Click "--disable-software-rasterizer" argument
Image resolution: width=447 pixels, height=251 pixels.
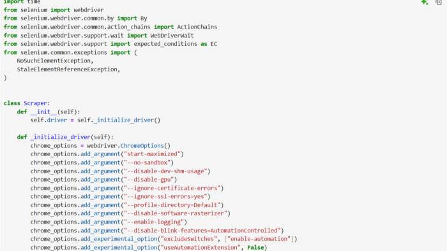(x=176, y=213)
